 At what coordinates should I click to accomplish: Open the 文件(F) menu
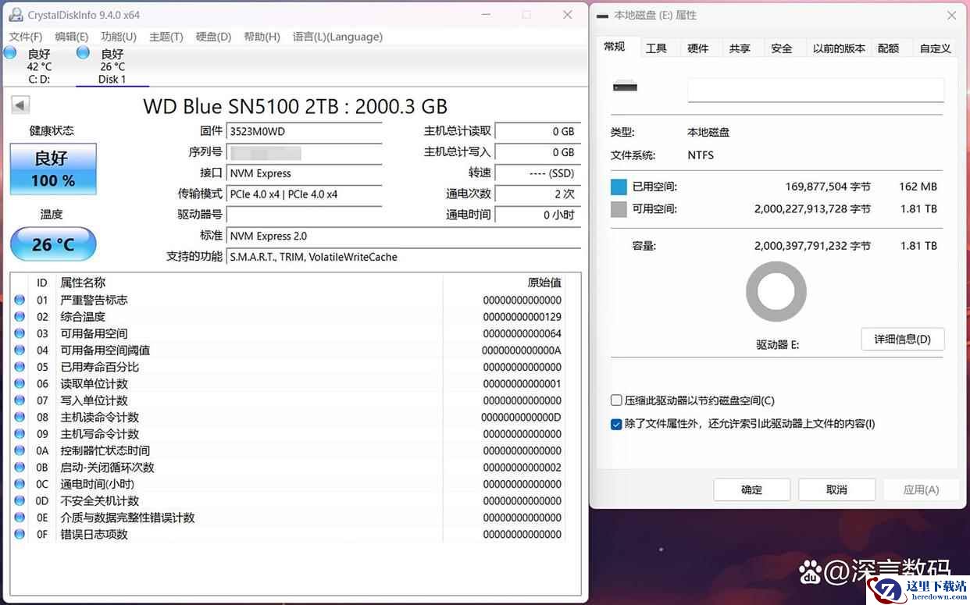26,37
